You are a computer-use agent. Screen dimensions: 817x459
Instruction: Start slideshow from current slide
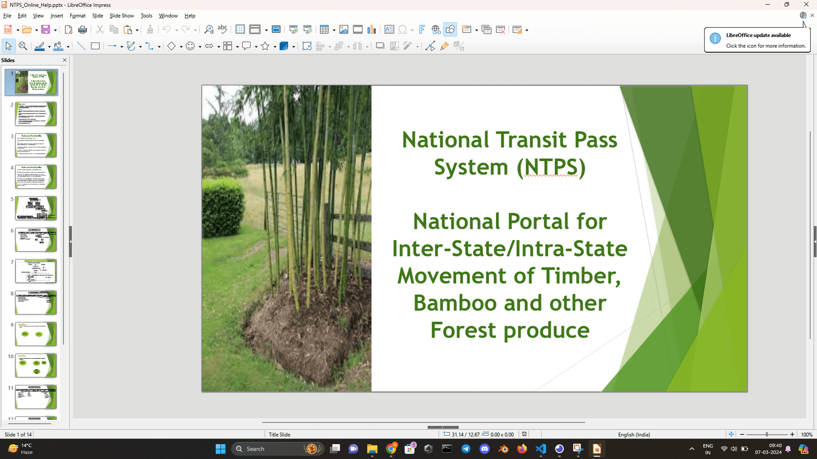point(308,29)
